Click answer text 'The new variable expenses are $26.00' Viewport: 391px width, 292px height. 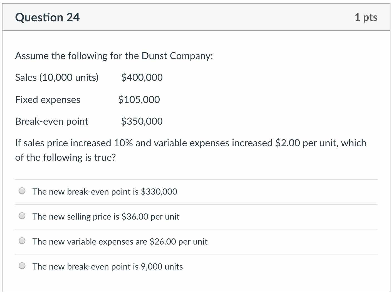120,241
